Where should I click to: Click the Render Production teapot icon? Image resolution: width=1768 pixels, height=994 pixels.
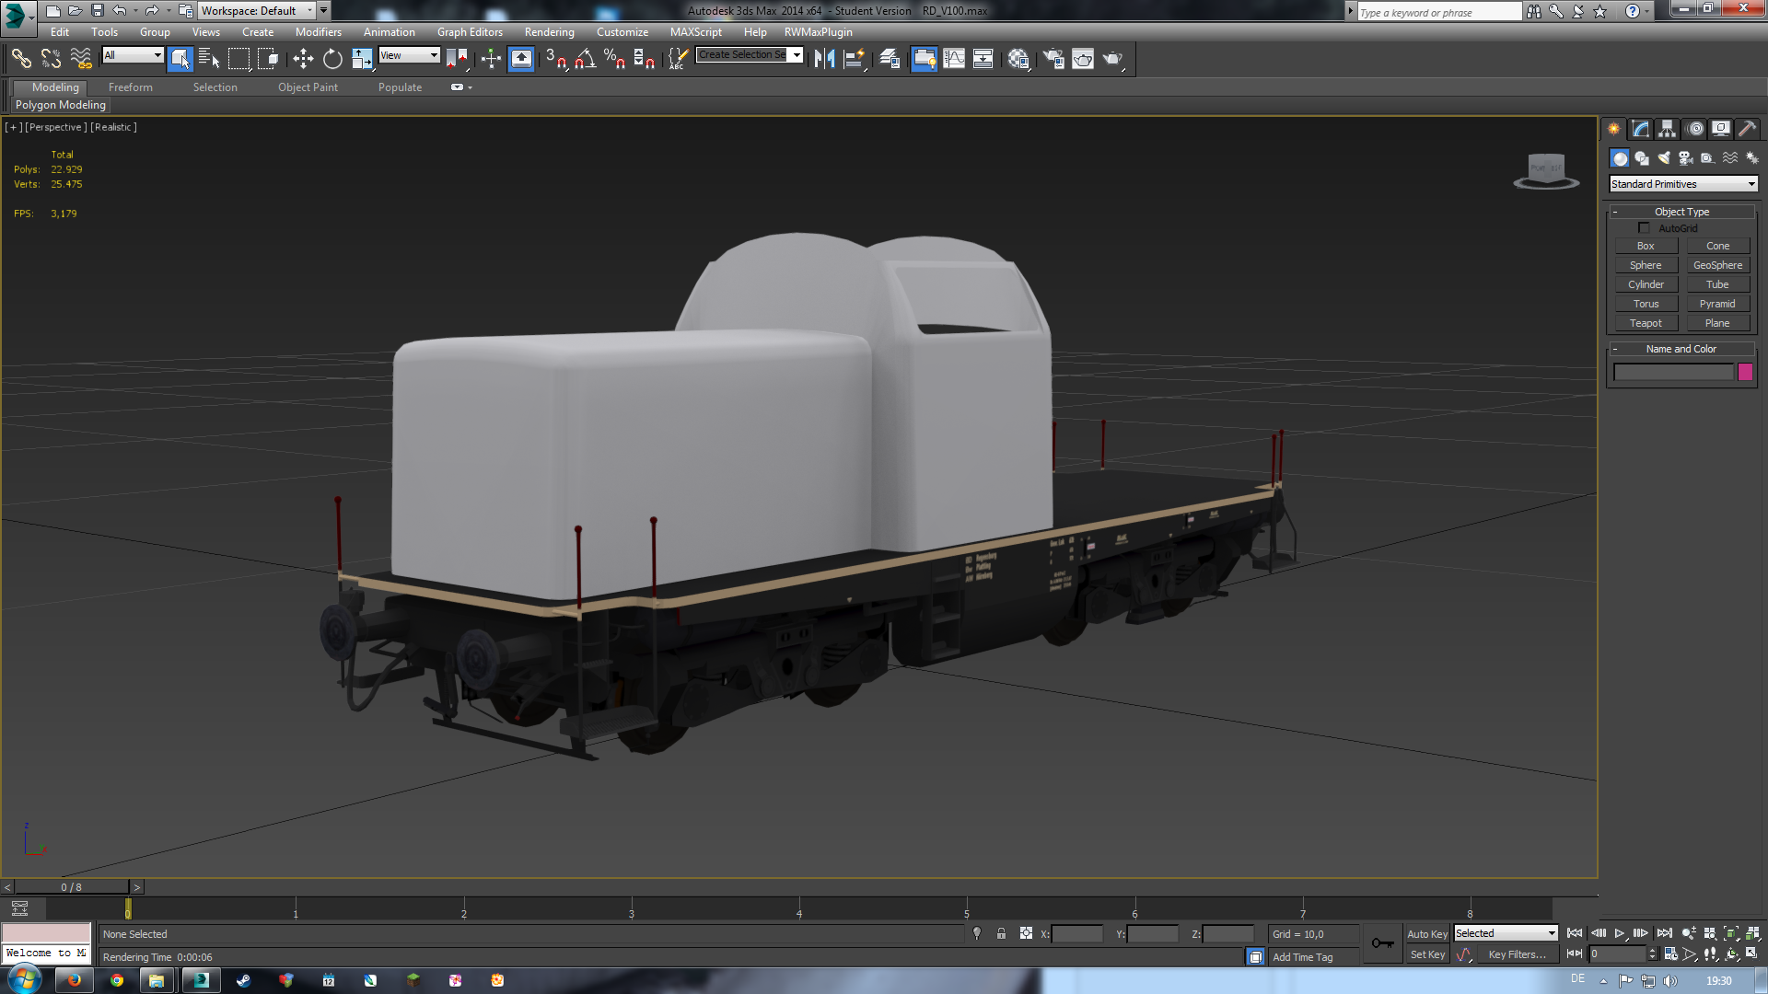(1112, 59)
